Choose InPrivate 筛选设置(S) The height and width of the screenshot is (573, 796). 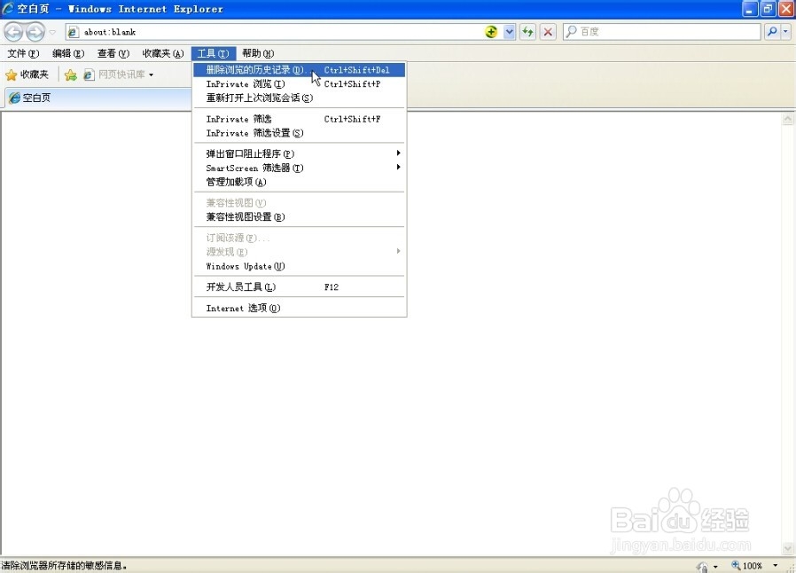coord(299,133)
